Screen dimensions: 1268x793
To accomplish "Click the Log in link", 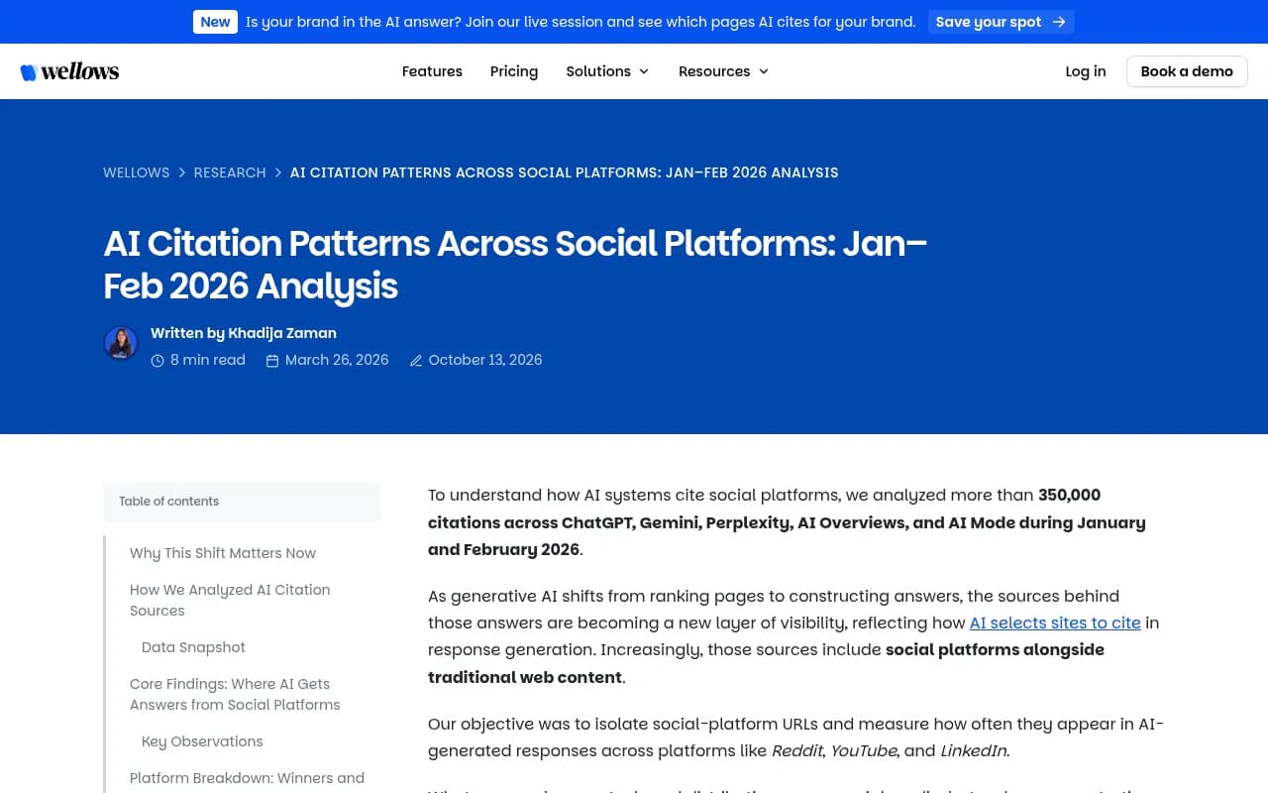I will [x=1086, y=71].
